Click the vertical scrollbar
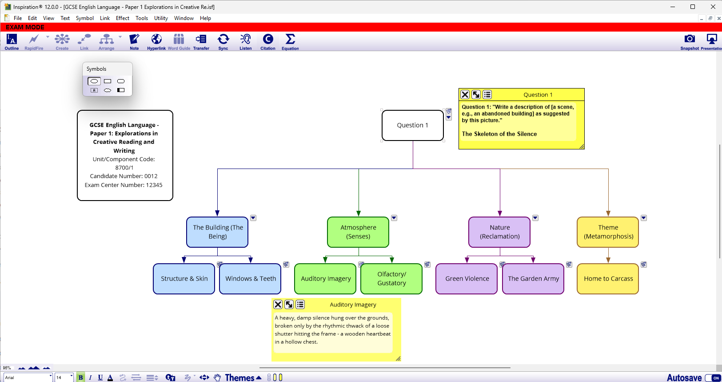722x382 pixels. coord(719,201)
